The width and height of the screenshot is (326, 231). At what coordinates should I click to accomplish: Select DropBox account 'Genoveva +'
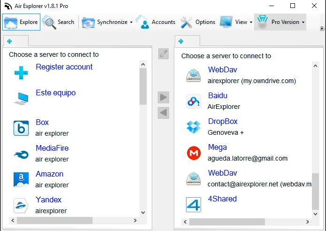click(x=225, y=132)
